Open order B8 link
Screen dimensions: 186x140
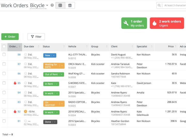coord(19,54)
